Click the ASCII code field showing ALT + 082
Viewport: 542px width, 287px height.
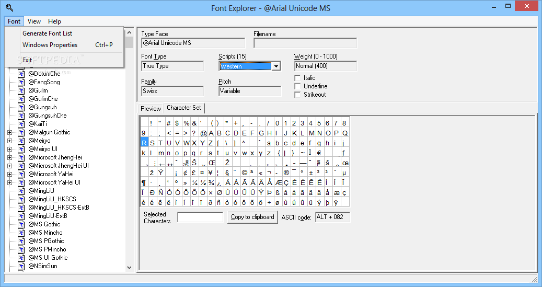[x=332, y=217]
